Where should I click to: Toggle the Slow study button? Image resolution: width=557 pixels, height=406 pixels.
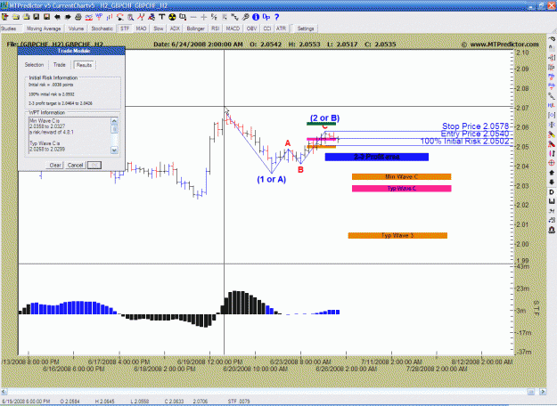(x=159, y=28)
